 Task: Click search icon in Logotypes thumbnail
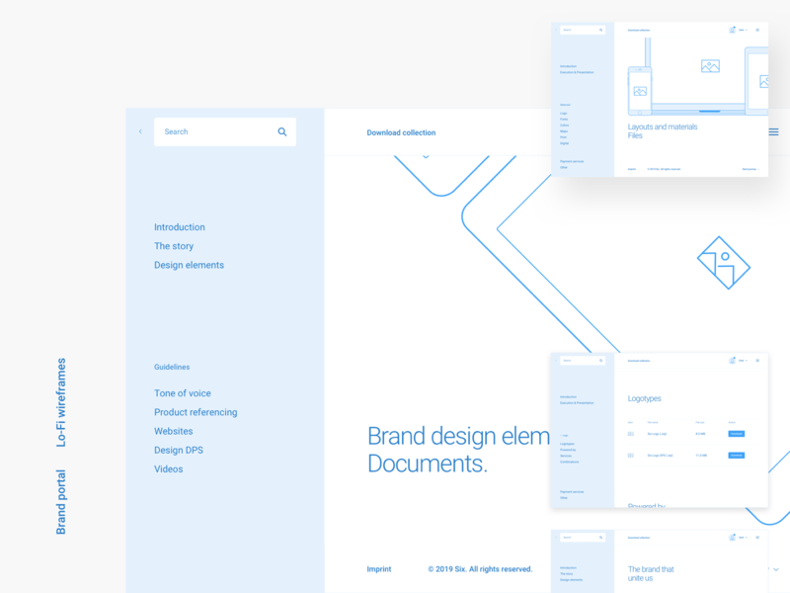(x=600, y=361)
